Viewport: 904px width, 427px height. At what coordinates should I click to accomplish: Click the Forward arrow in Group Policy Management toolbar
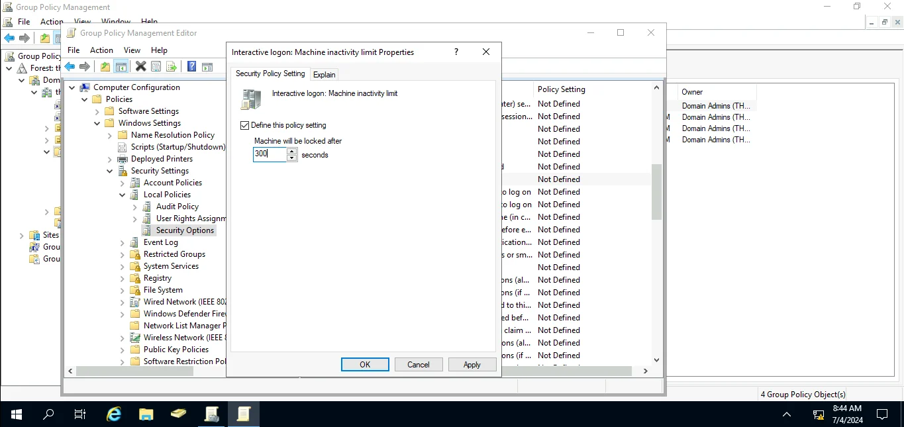pos(25,38)
